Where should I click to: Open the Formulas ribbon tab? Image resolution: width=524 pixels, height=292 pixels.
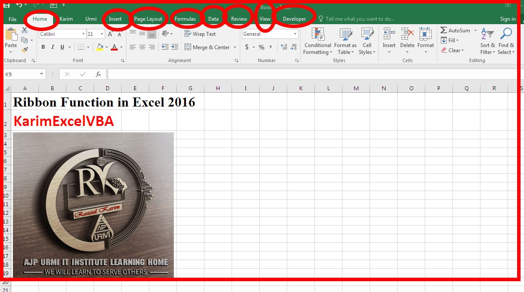[185, 19]
